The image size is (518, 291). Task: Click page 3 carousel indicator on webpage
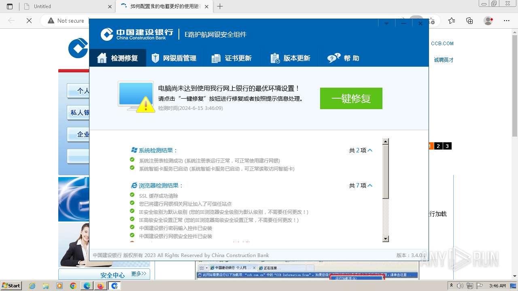(x=447, y=146)
